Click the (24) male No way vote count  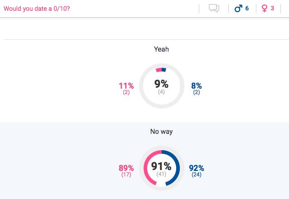click(197, 175)
